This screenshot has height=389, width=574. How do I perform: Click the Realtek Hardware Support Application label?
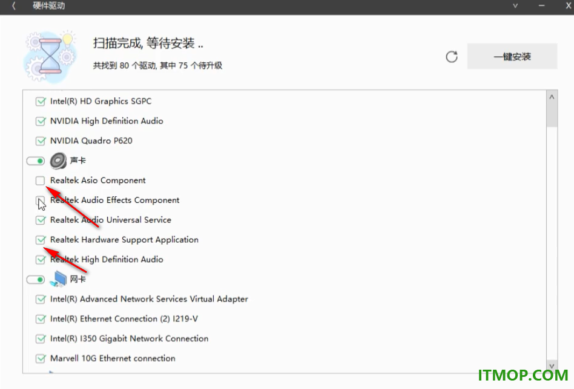[124, 240]
